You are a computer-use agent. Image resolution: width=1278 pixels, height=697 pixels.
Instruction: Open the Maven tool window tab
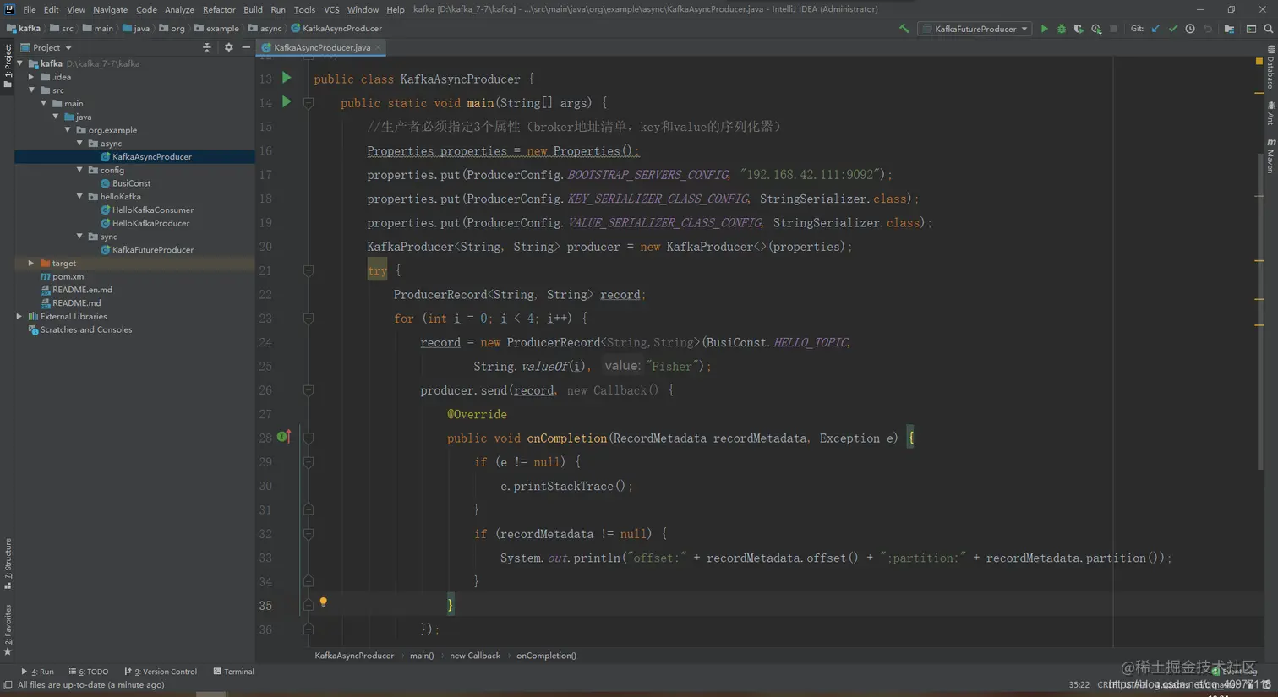click(1270, 157)
